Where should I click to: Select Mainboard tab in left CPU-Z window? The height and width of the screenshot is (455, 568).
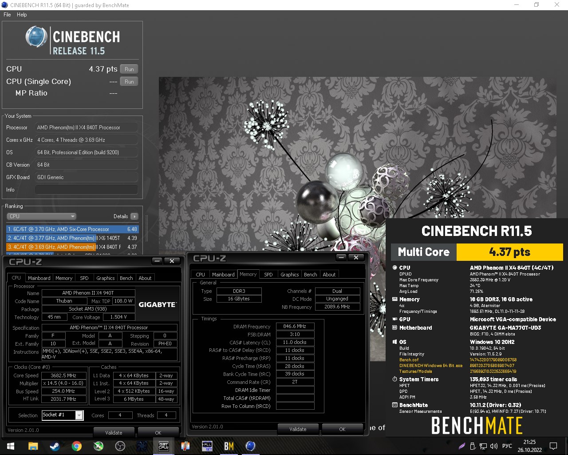click(x=39, y=278)
